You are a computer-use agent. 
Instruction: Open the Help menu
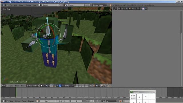[34, 5]
